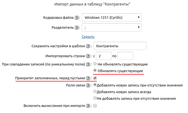Open the Windows 1251 (Cyrillic) encoding dropdown
Viewport: 188px width, 113px height.
pyautogui.click(x=112, y=18)
